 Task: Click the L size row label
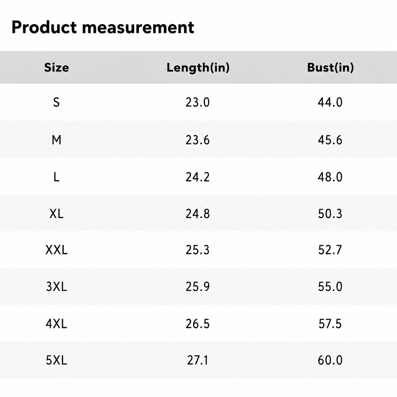[x=56, y=177]
